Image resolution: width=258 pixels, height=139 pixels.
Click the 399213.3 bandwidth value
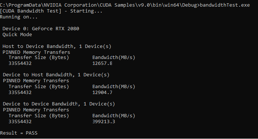point(104,122)
